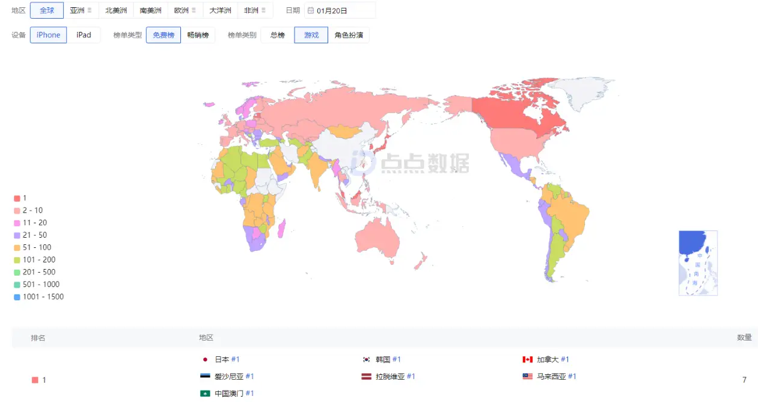Viewport: 758px width, 402px height.
Task: Click the Estonia flag icon
Action: (206, 376)
